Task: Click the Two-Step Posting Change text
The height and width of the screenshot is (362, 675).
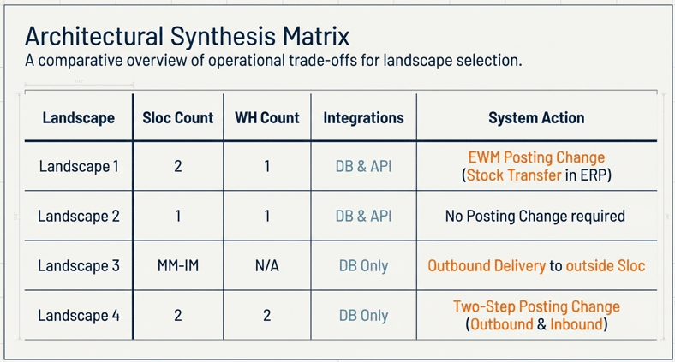Action: [x=536, y=306]
